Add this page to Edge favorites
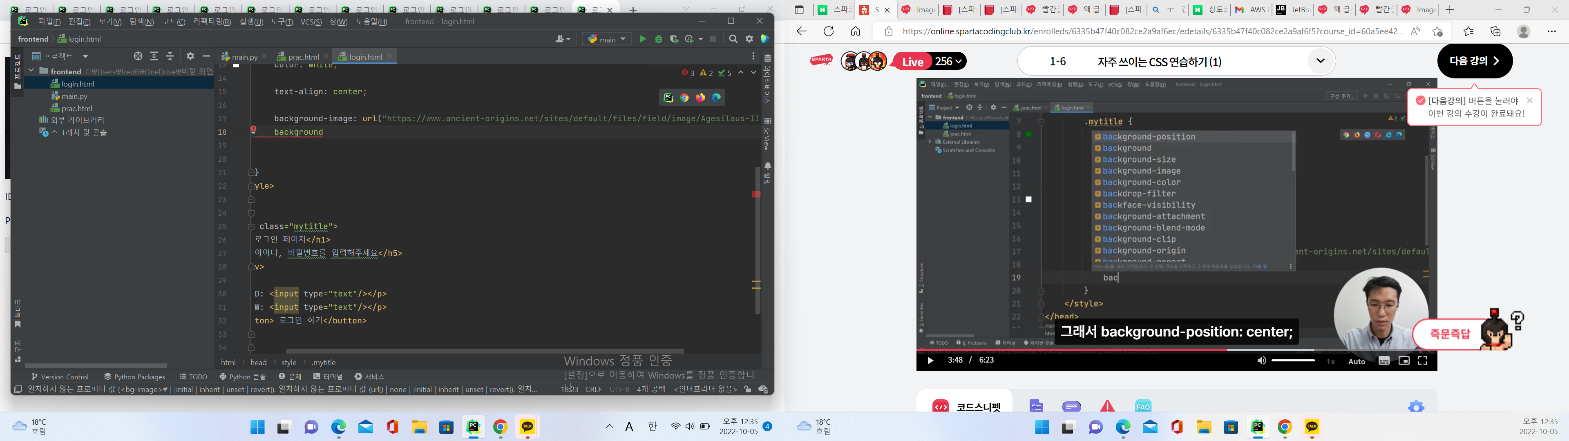This screenshot has width=1569, height=441. point(1438,31)
